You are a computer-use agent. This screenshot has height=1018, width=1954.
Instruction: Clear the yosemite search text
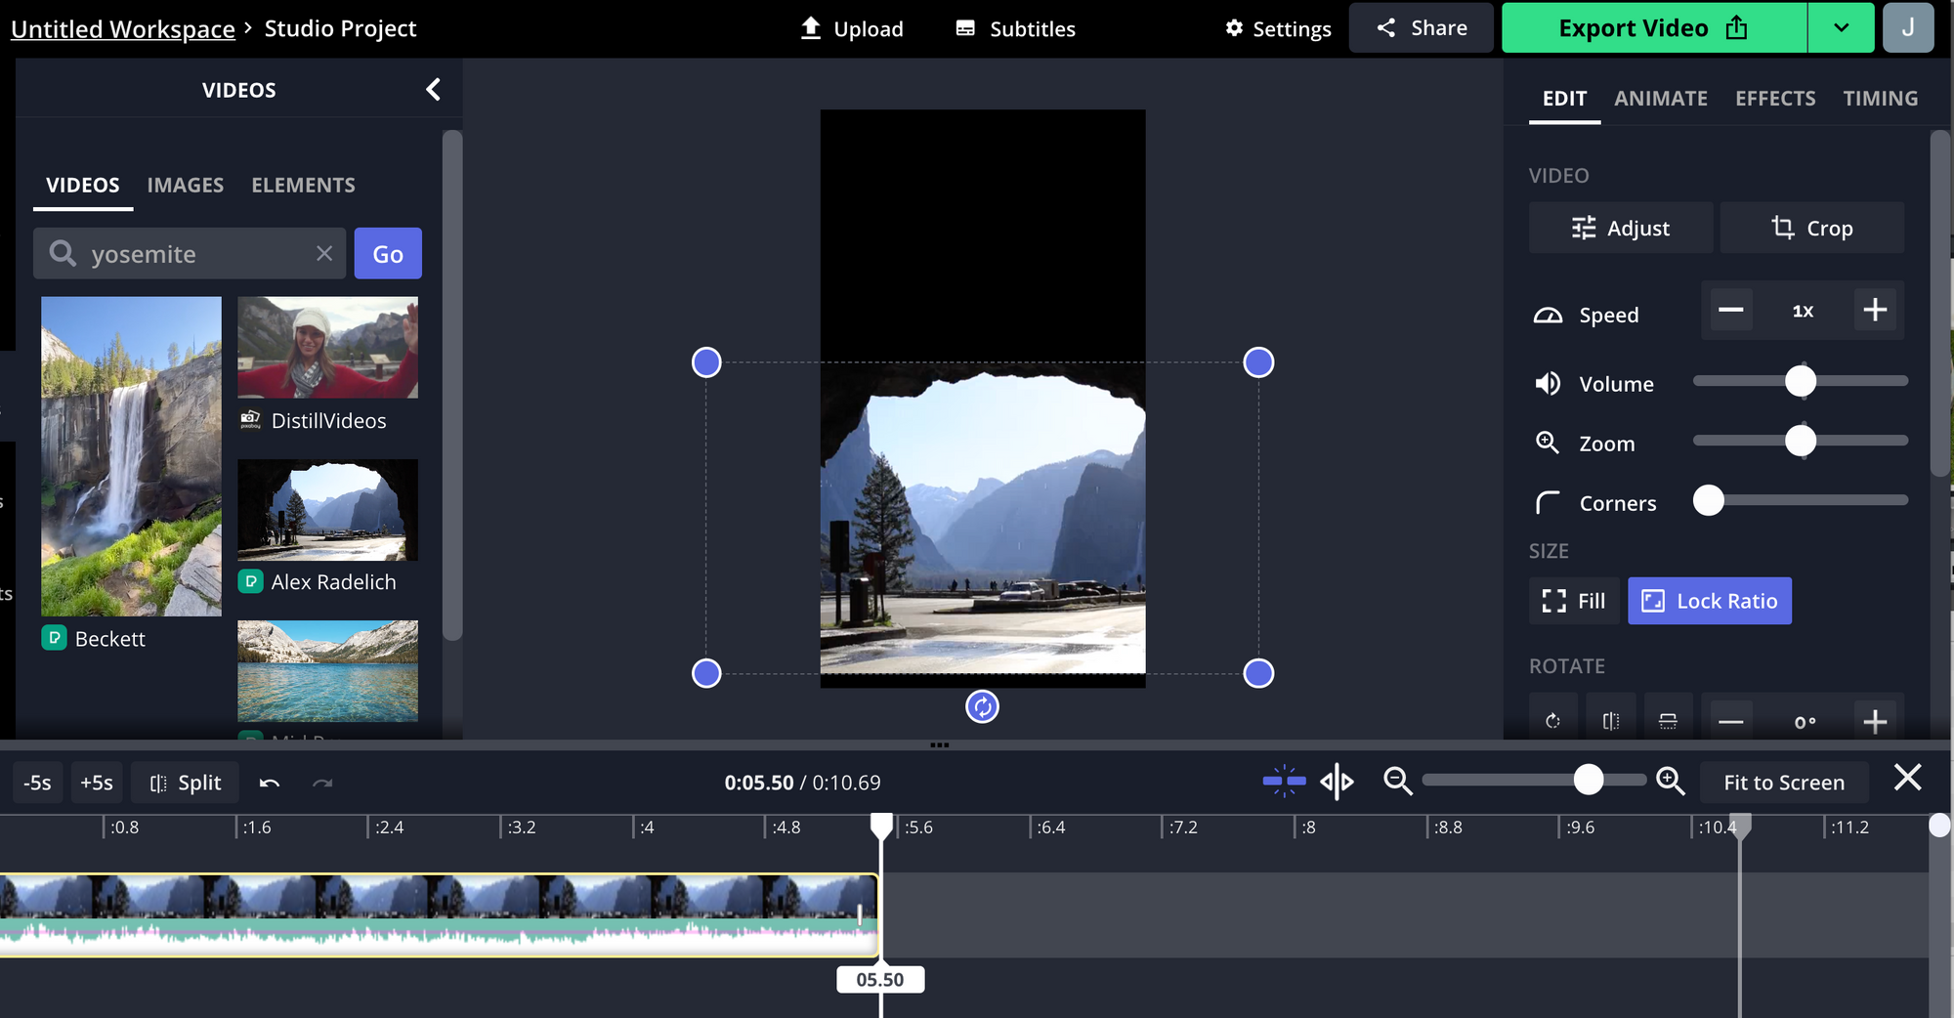pyautogui.click(x=324, y=254)
